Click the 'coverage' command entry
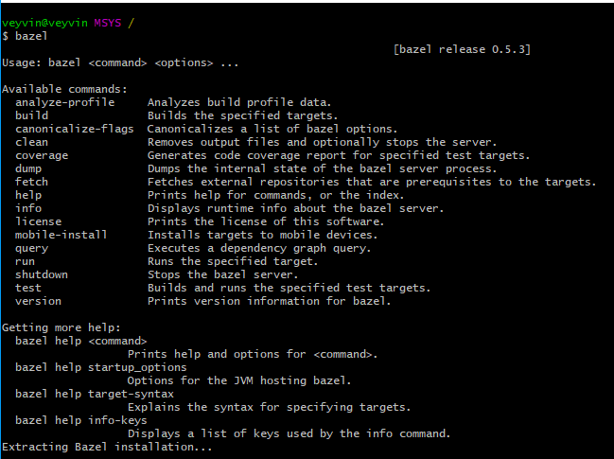This screenshot has height=459, width=614. (x=42, y=155)
